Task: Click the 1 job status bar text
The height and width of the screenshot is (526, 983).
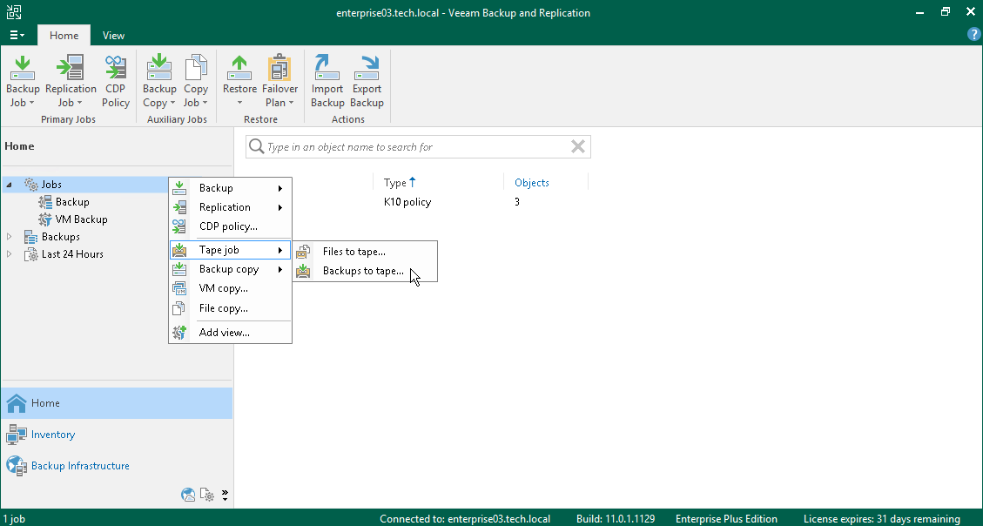Action: click(x=14, y=519)
